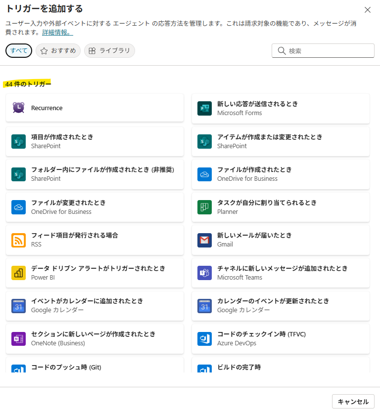Viewport: 380px width, 411px height.
Task: Select タスクが自分に割り当てられるとき trigger
Action: click(281, 207)
